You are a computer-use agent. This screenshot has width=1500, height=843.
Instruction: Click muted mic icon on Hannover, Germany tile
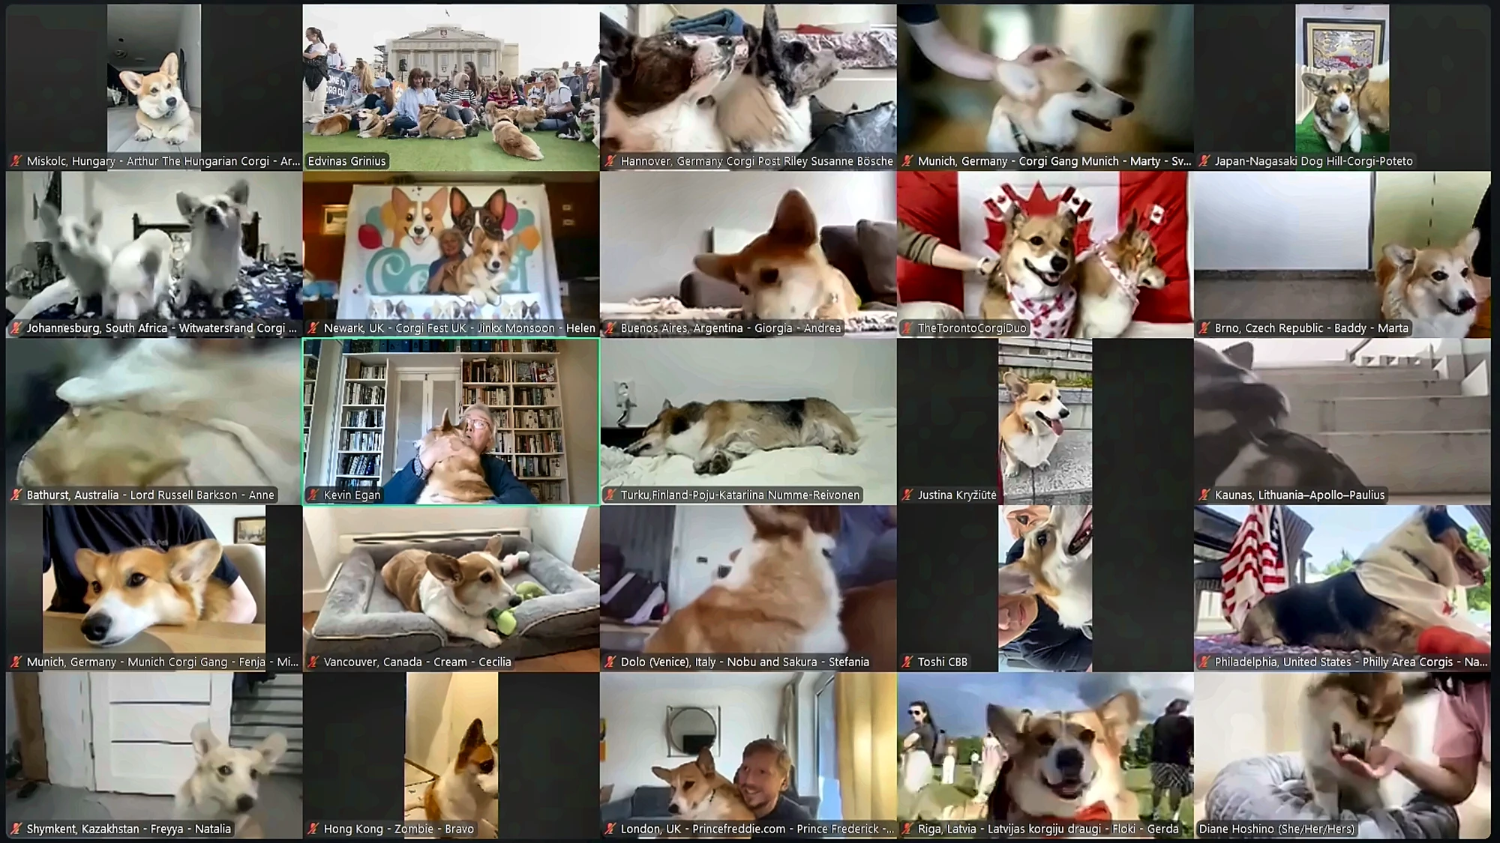coord(610,161)
